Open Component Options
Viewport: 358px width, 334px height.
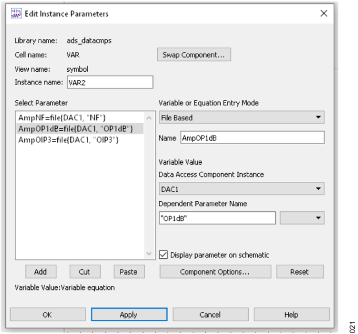coord(216,271)
